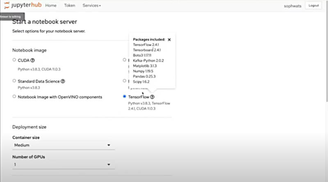Image resolution: width=328 pixels, height=182 pixels.
Task: Click 'Python v3.8.3, CUDA 11.0.3' description
Action: (39, 69)
